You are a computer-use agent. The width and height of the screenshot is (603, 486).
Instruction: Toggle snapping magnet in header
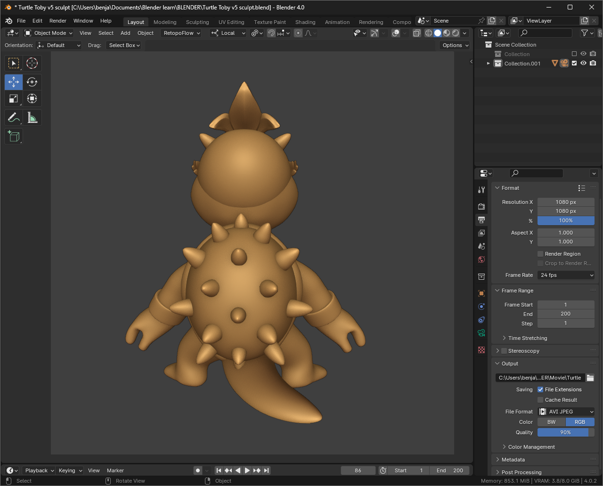[x=271, y=33]
